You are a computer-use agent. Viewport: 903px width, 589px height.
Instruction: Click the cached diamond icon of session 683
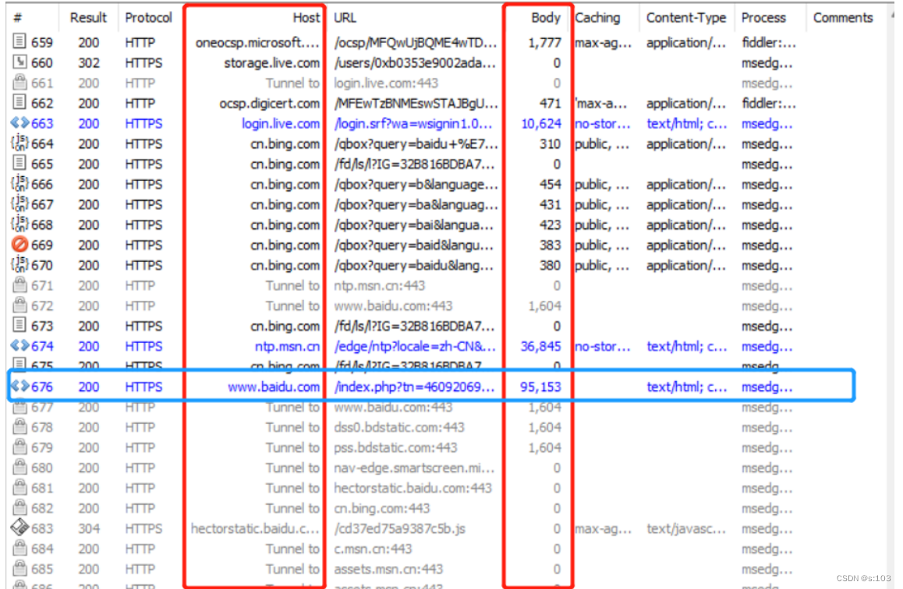click(x=19, y=527)
